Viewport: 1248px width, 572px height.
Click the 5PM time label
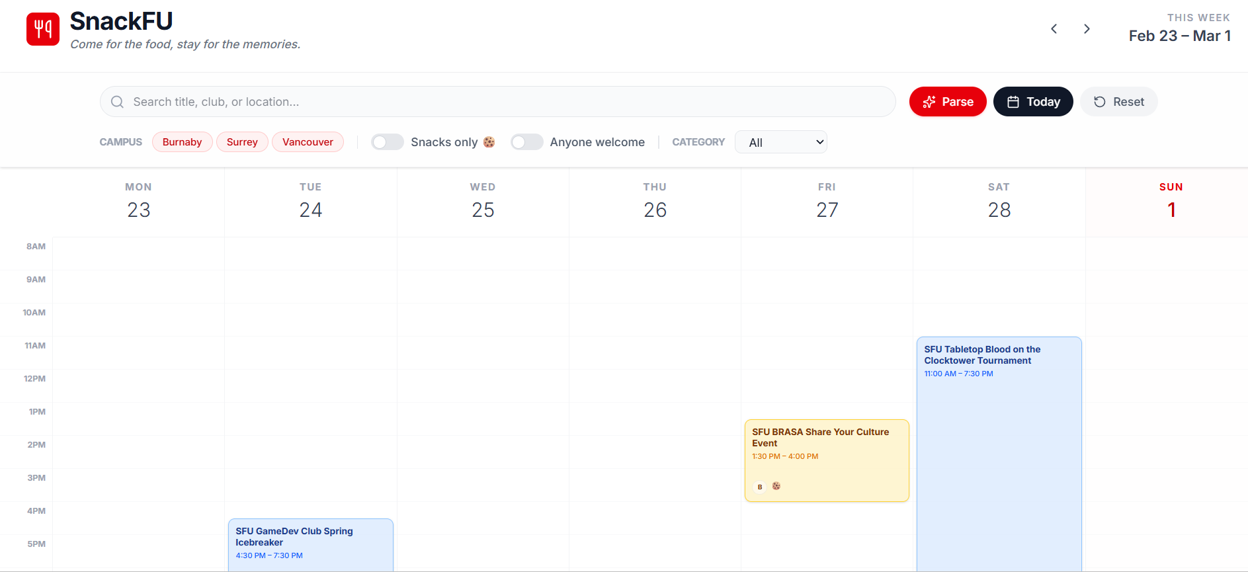(36, 544)
